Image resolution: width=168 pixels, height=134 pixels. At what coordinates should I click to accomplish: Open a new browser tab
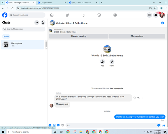coord(101,3)
